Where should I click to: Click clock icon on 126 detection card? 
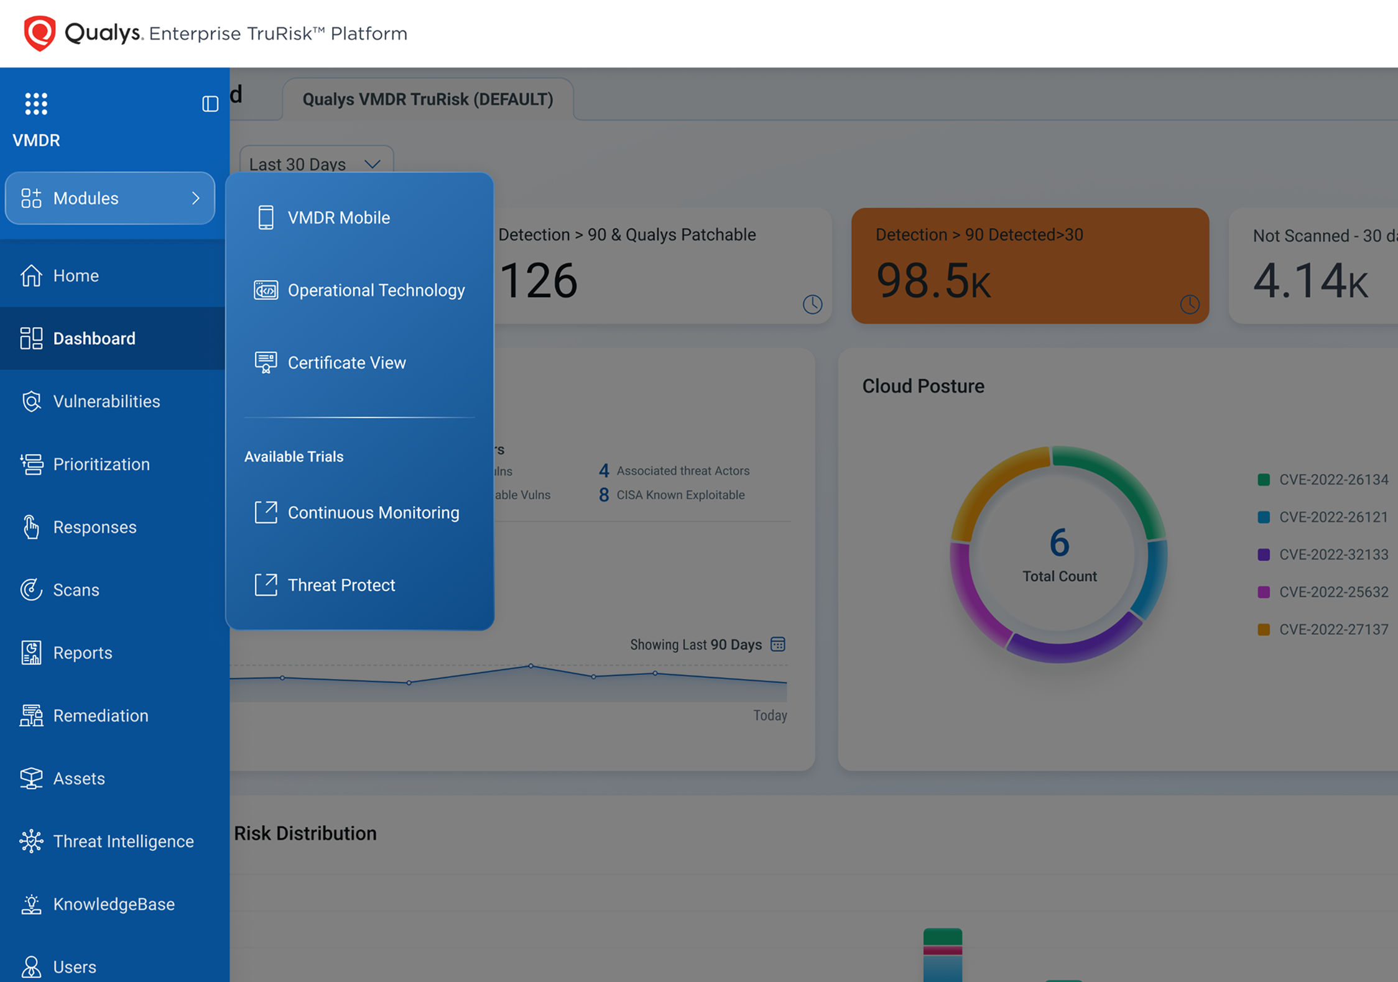click(812, 305)
